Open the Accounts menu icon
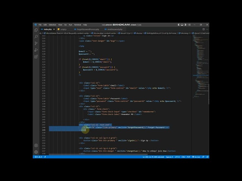Viewport: 242px width, 181px height. pos(36,146)
